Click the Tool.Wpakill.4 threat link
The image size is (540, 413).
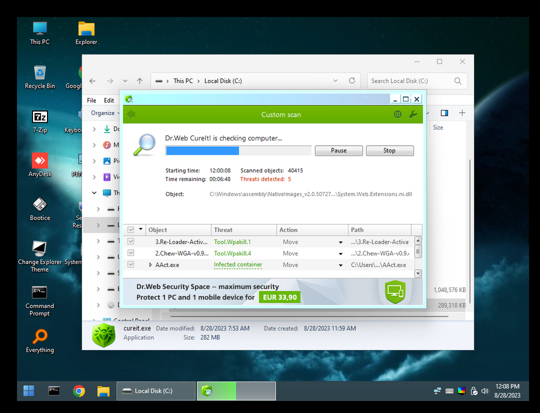pos(232,253)
